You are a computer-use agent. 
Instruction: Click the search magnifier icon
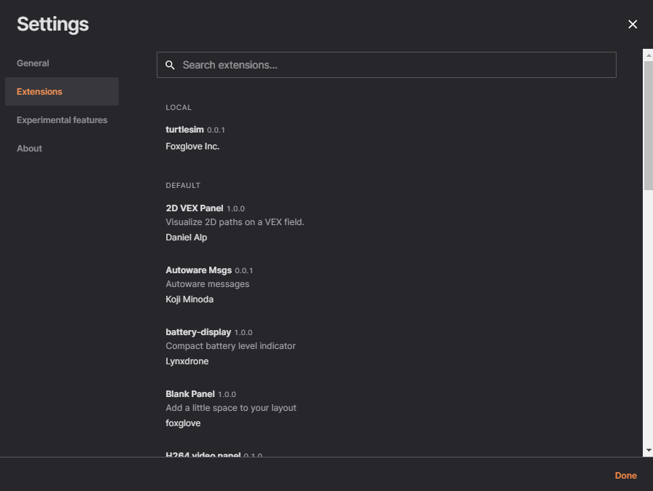[x=170, y=65]
